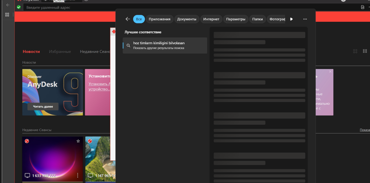Select the "Папки" filter chip
The width and height of the screenshot is (370, 183).
257,19
